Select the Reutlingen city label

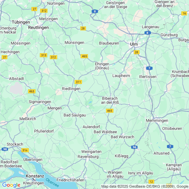(x=38, y=27)
